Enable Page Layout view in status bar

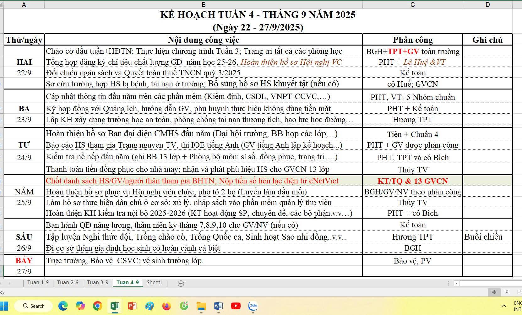tap(507, 292)
